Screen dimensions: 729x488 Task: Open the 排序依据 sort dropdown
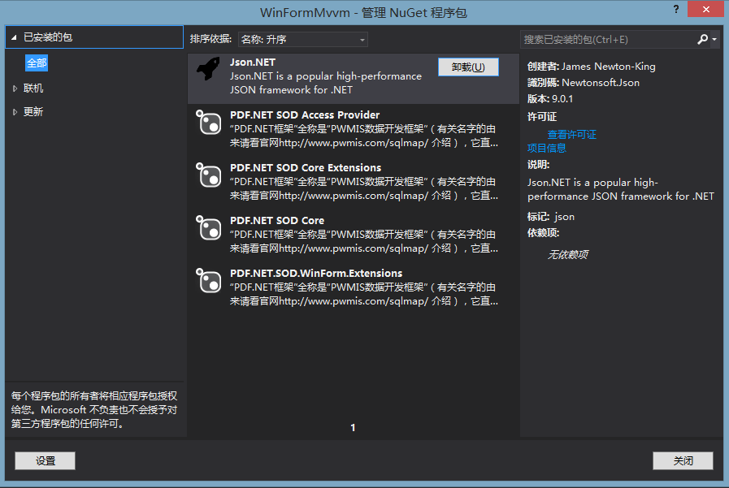click(303, 40)
